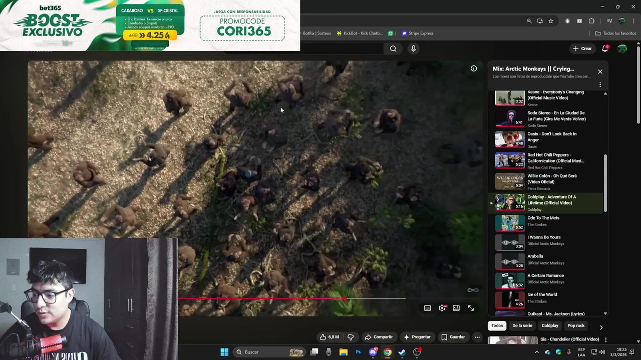Open Chrome media control icon
The height and width of the screenshot is (360, 641).
tap(609, 21)
